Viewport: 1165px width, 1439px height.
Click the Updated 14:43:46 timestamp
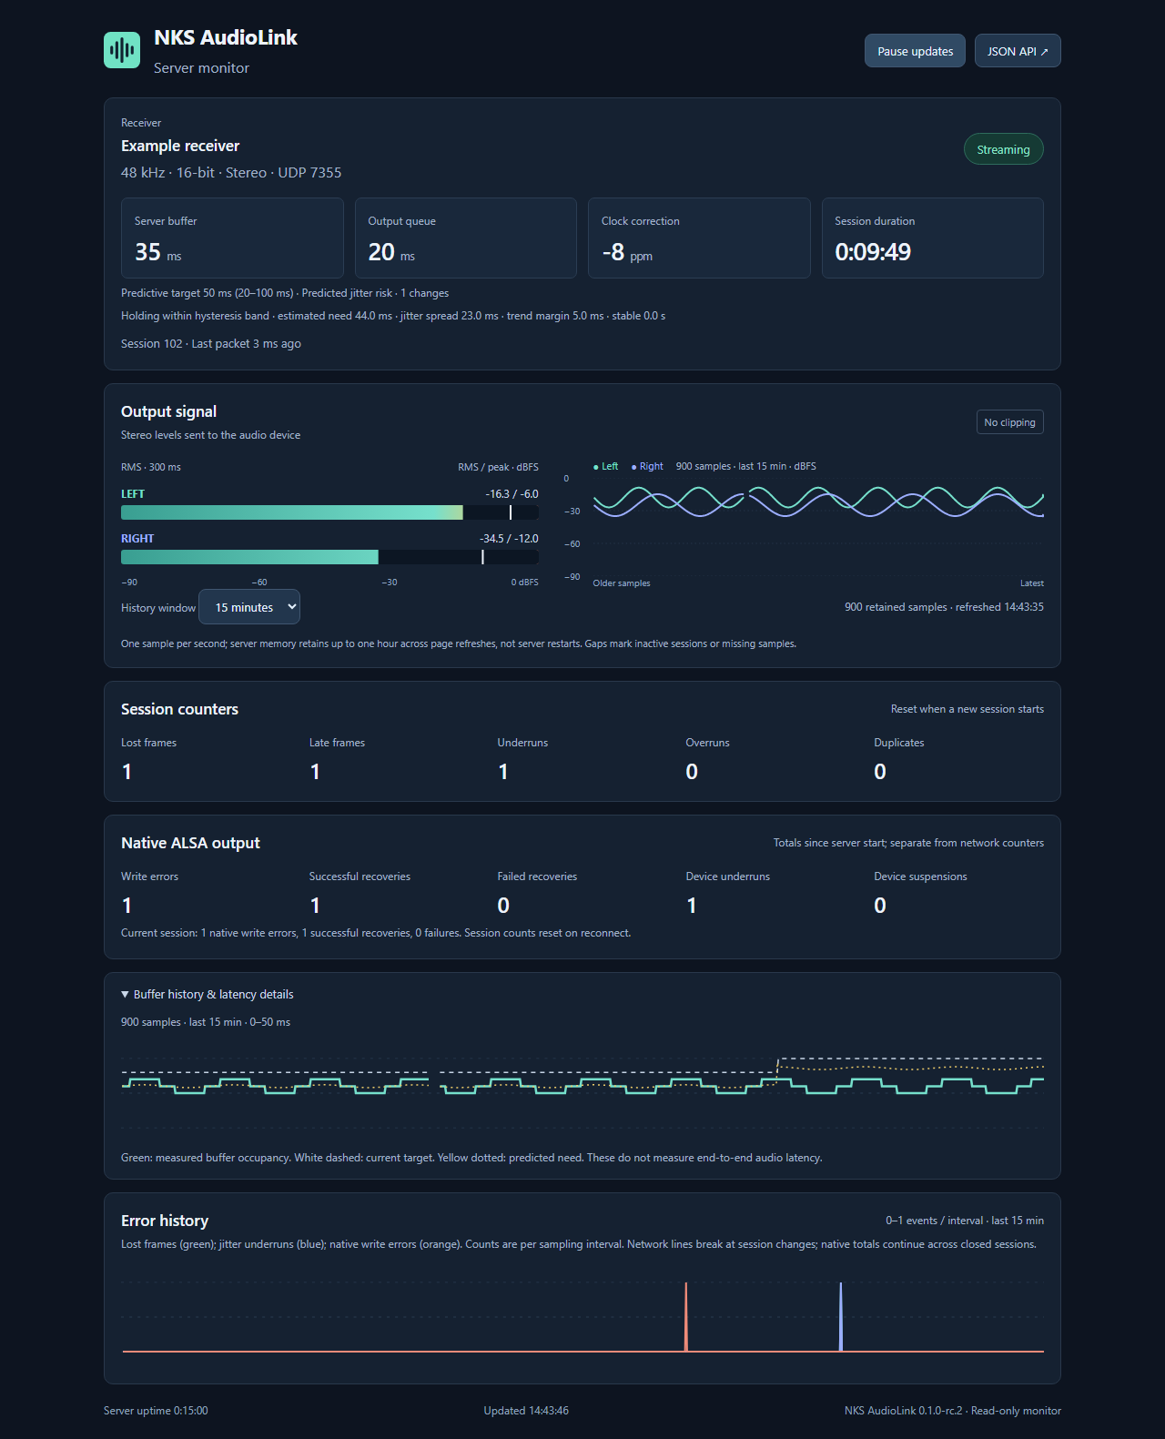pyautogui.click(x=526, y=1411)
